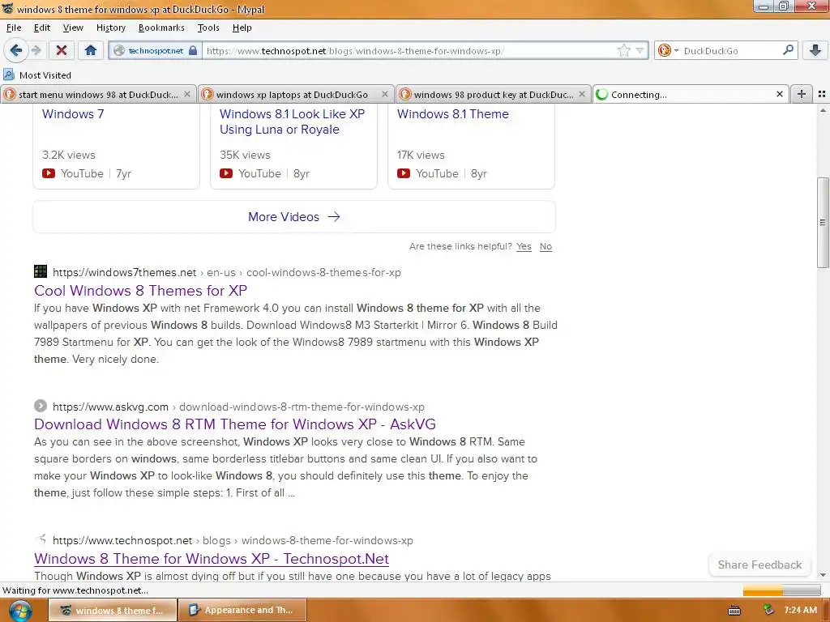Open the Bookmarks menu
This screenshot has width=830, height=622.
(x=161, y=28)
